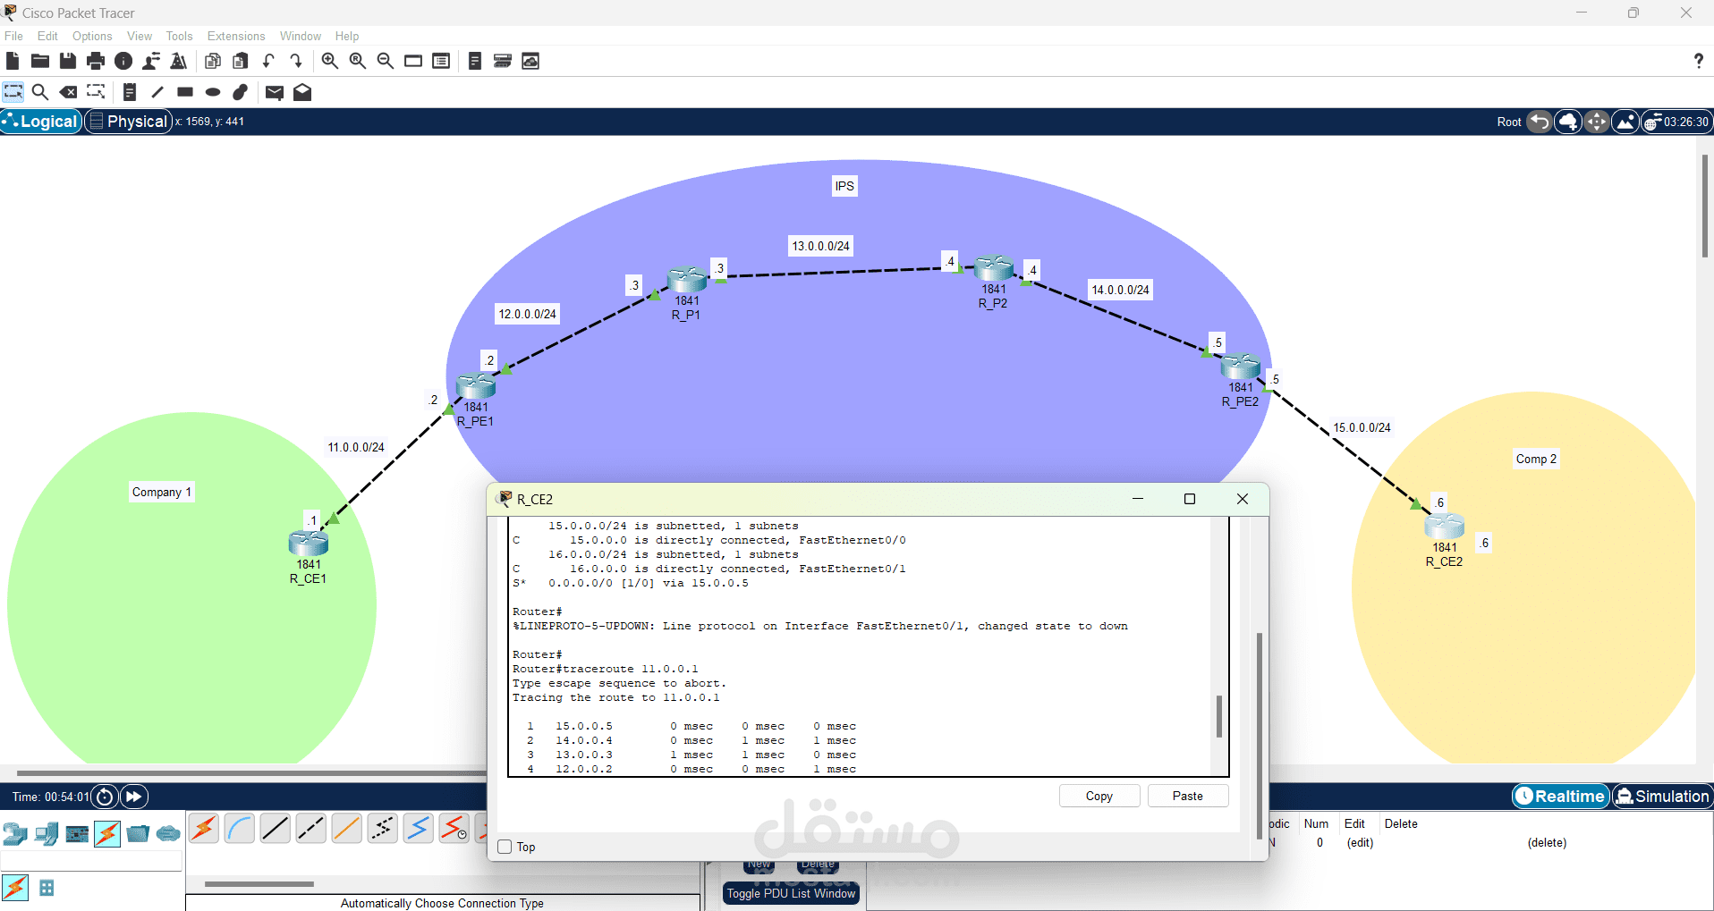Select the Delete tool
This screenshot has width=1714, height=911.
coord(68,92)
